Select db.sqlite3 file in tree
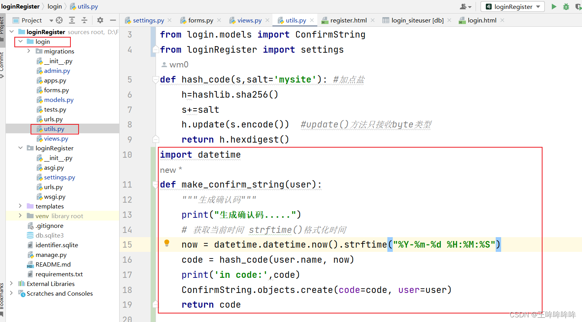This screenshot has height=322, width=582. coord(50,235)
